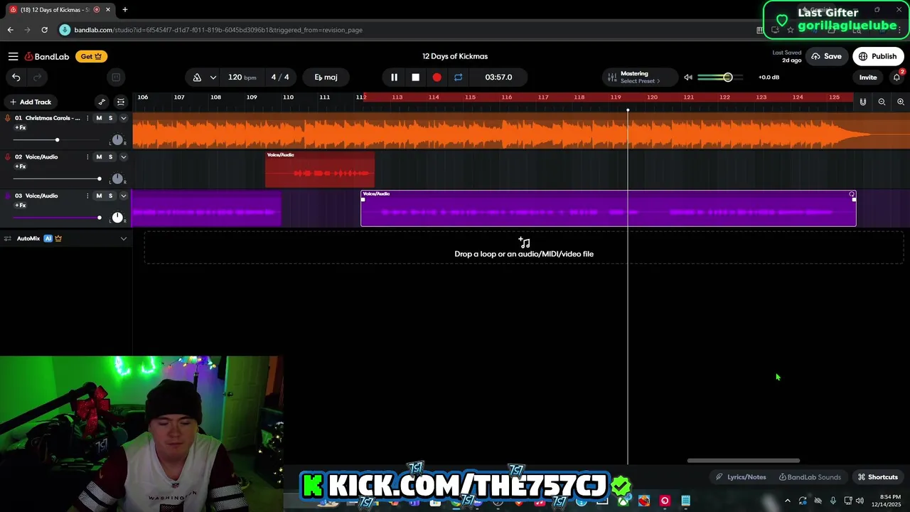Add Fx to track 02

click(20, 166)
